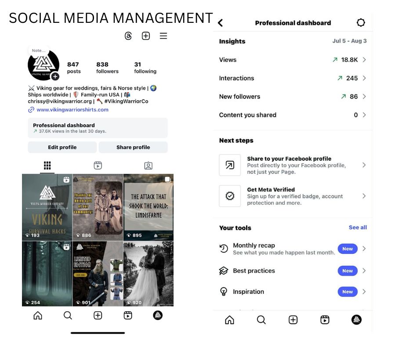The height and width of the screenshot is (346, 413).
Task: Switch to the Reels tab on profile
Action: 98,166
